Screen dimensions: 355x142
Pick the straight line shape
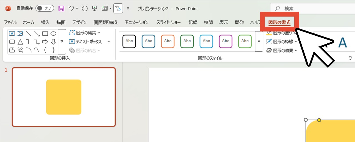[x=29, y=33]
